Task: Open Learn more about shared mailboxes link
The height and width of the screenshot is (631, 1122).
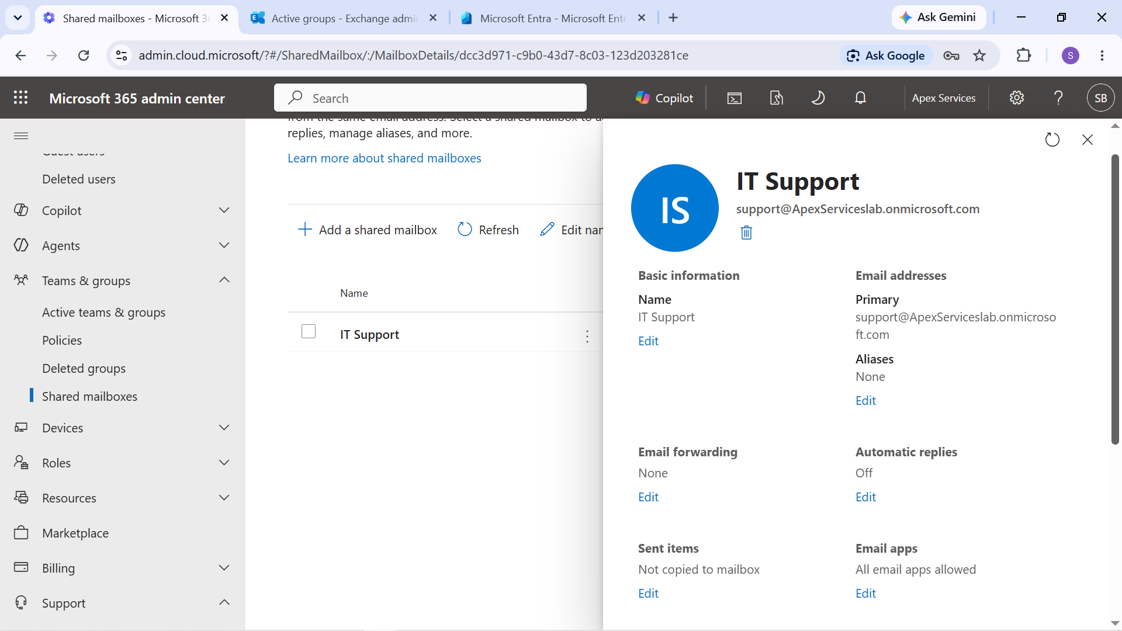Action: 385,158
